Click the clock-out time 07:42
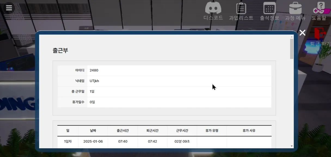The width and height of the screenshot is (331, 157). pyautogui.click(x=152, y=142)
